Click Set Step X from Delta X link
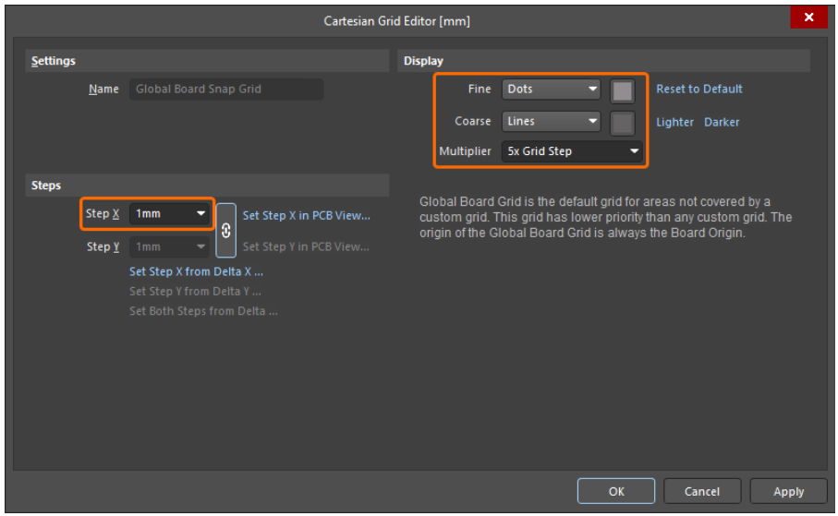 [196, 272]
